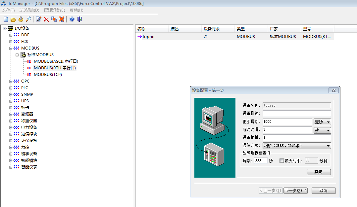The image size is (357, 207).
Task: Collapse the MODBUS tree node
Action: coord(11,48)
